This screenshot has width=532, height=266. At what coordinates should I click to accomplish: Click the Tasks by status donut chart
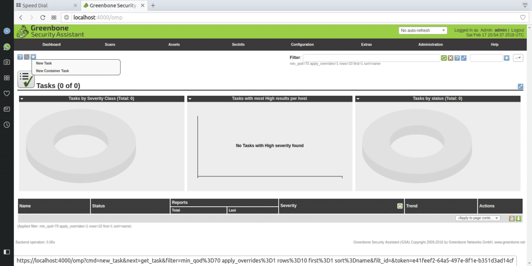tap(417, 147)
